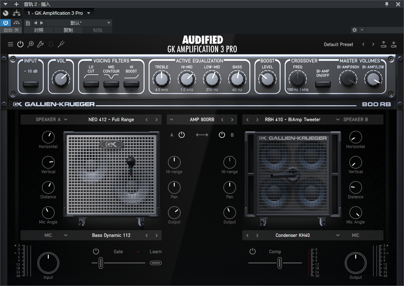Open host gear settings icon
Screen dimensions: 404x286
click(354, 30)
